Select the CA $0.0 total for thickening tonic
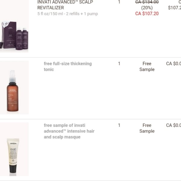Screen dimensions: 181x181 (173, 64)
